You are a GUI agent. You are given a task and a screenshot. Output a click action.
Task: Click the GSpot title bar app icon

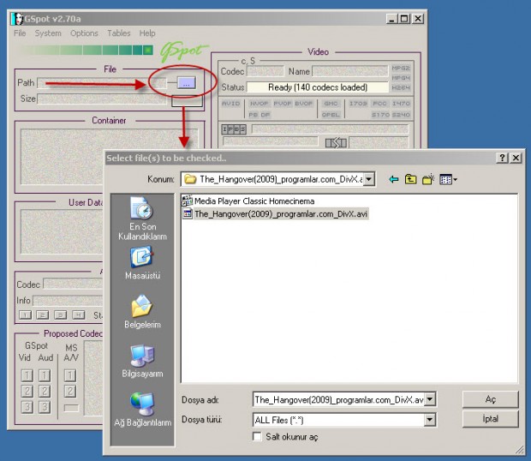click(x=17, y=19)
